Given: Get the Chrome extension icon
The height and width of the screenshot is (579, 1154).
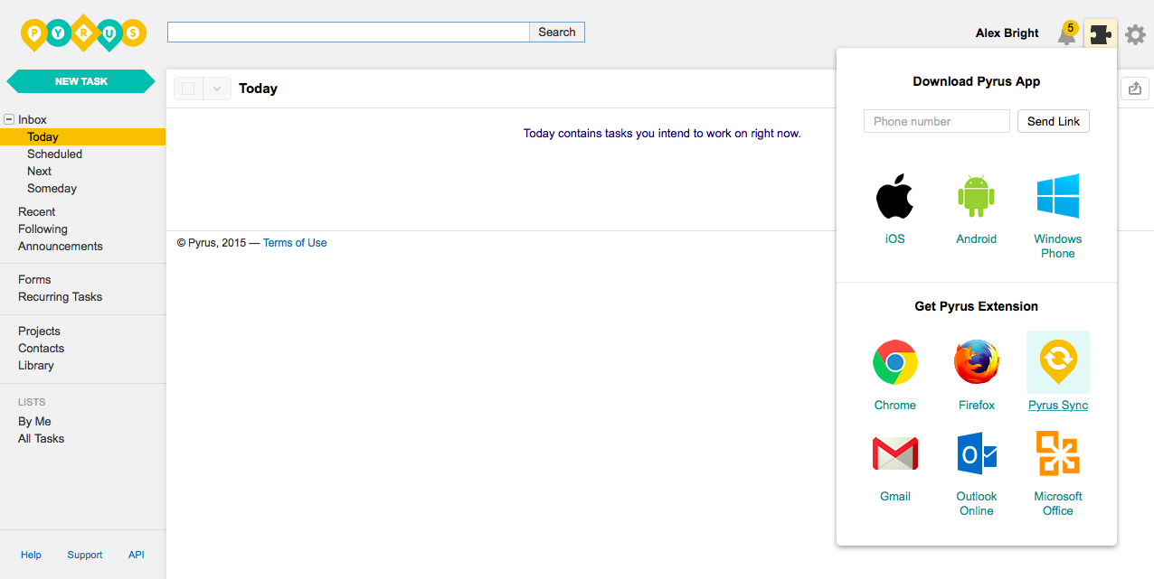Looking at the screenshot, I should click(895, 362).
